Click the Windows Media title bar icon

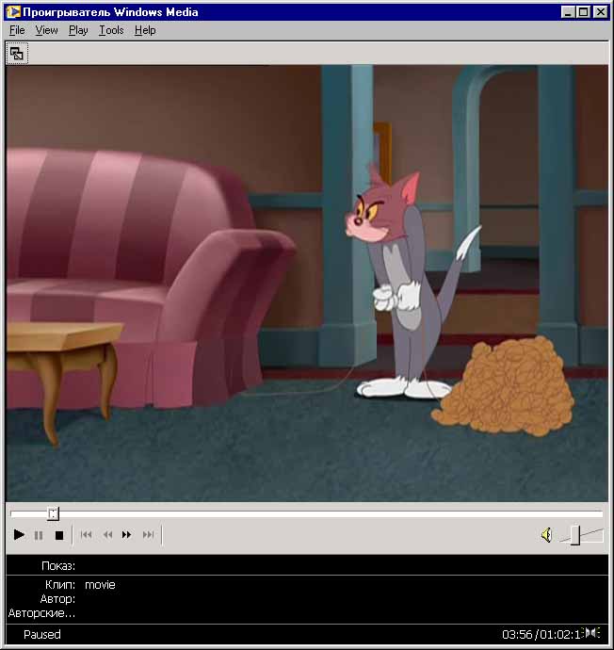click(x=14, y=12)
